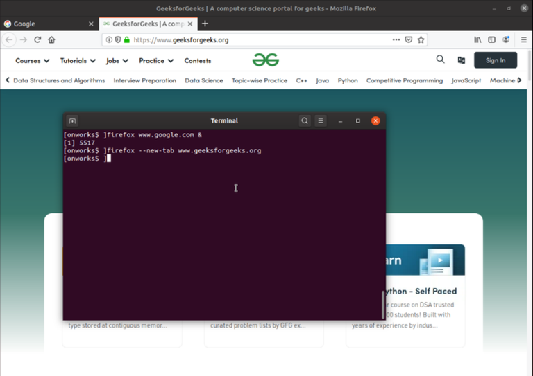Viewport: 533px width, 376px height.
Task: Minimize the Terminal window
Action: point(340,120)
